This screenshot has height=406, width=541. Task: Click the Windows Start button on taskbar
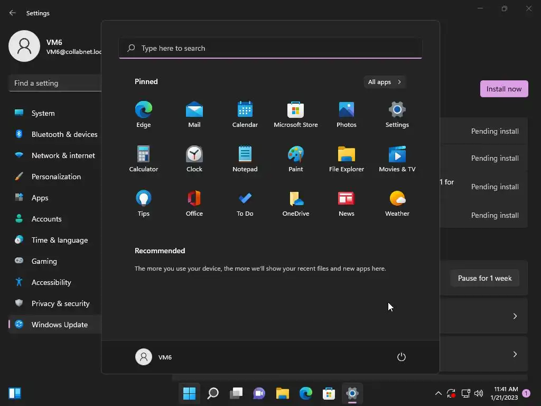[x=190, y=393]
